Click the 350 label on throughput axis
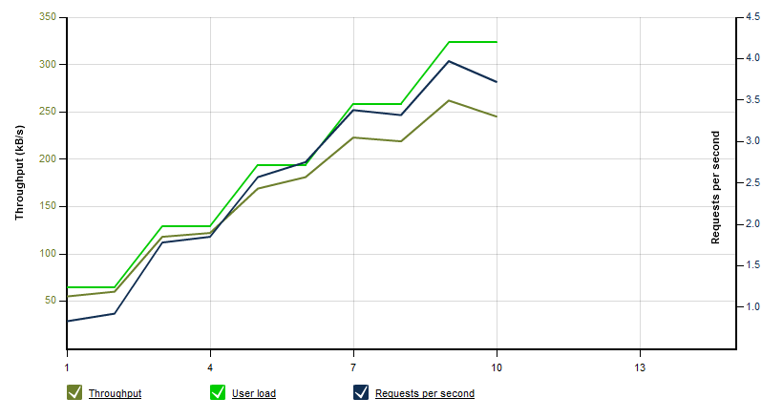 coord(48,17)
